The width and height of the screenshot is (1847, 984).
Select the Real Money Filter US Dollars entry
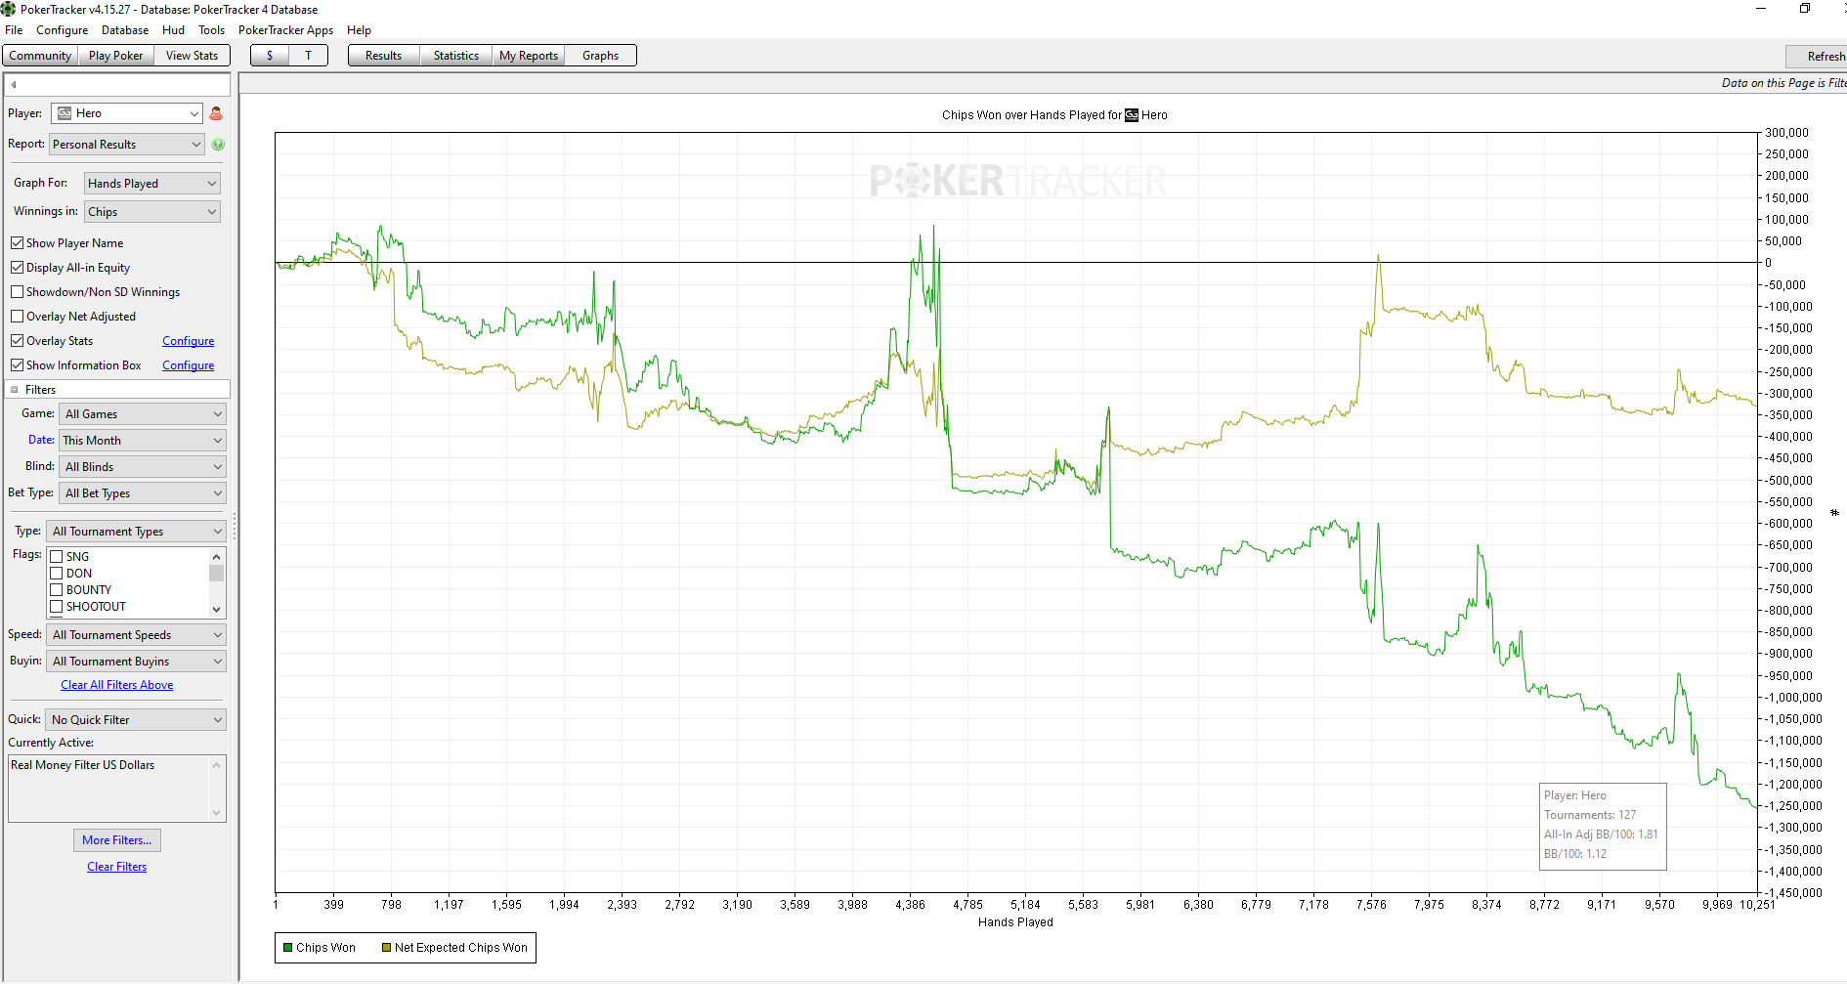[x=83, y=765]
